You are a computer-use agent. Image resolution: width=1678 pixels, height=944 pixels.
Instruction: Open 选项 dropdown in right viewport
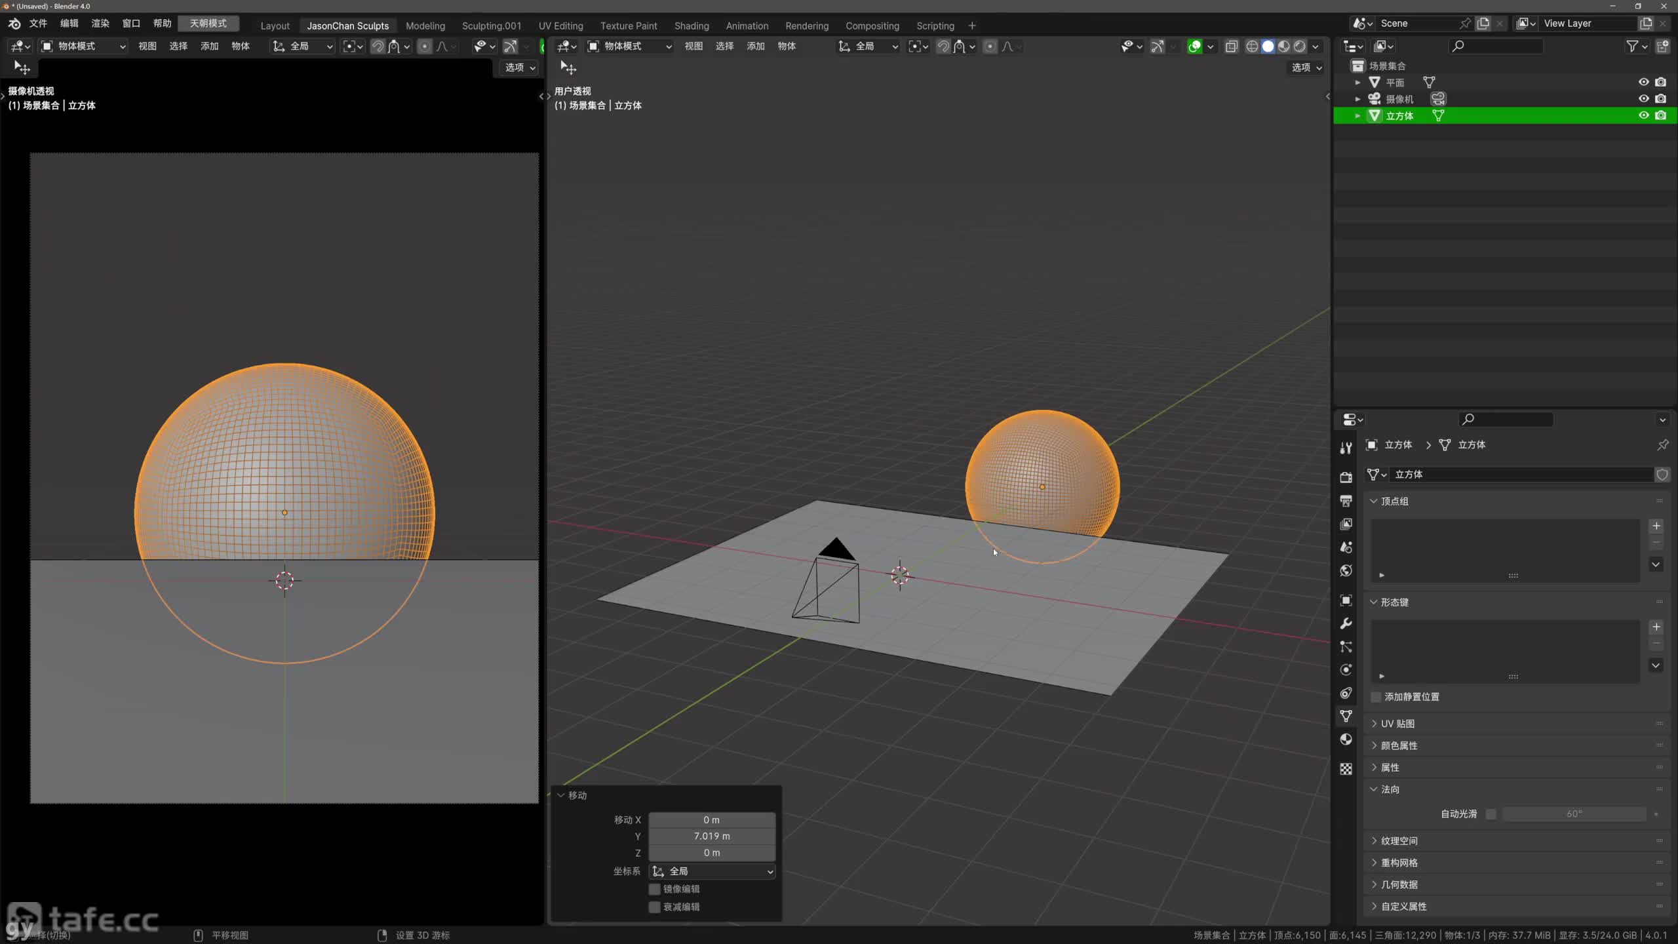click(1306, 68)
